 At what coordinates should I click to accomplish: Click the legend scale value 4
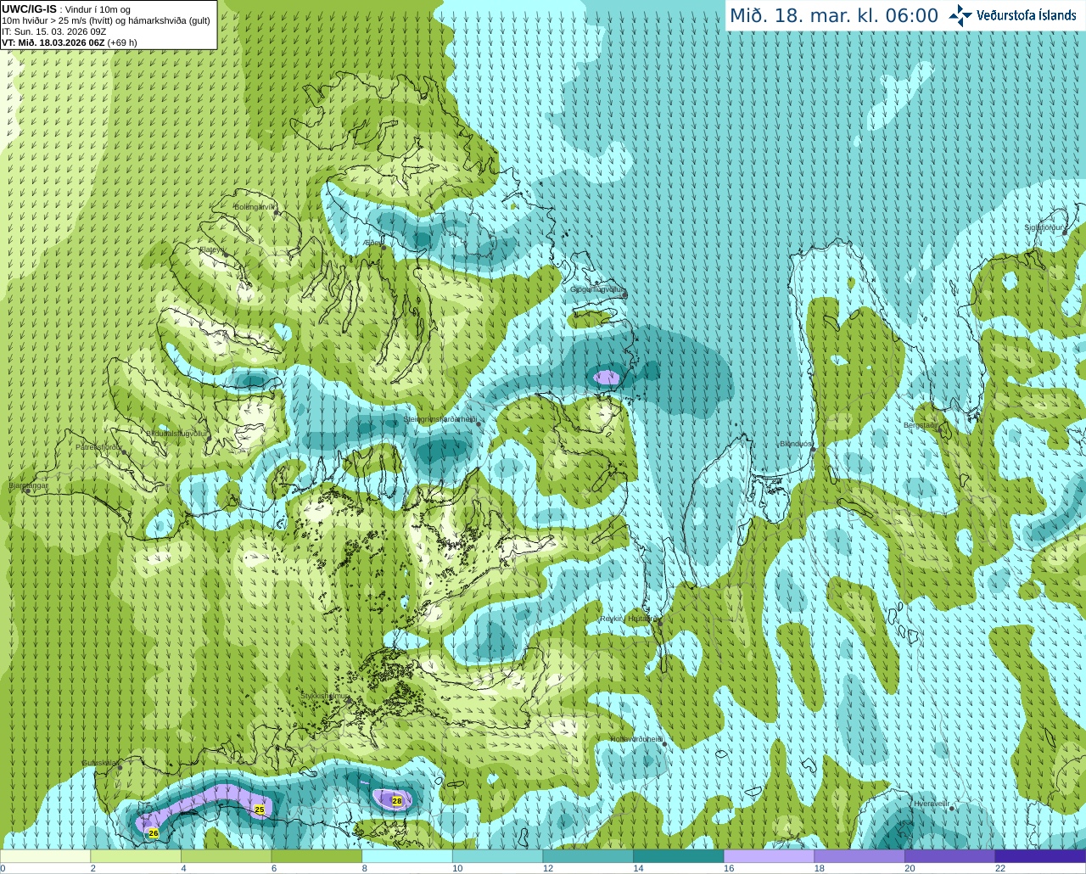[183, 868]
